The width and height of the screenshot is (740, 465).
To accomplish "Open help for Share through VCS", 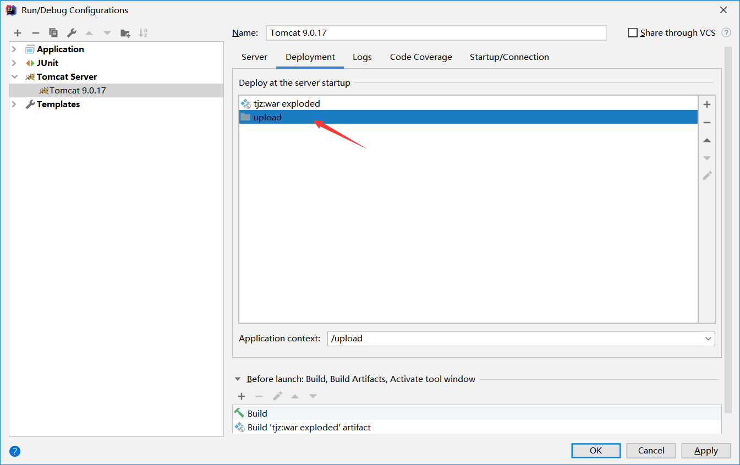I will click(726, 33).
